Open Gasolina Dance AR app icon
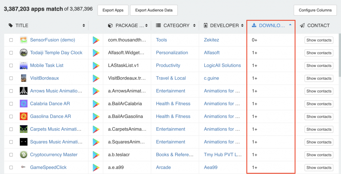Image resolution: width=341 pixels, height=174 pixels. (x=23, y=117)
